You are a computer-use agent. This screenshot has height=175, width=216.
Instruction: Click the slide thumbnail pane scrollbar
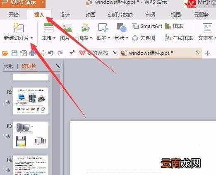(56, 124)
